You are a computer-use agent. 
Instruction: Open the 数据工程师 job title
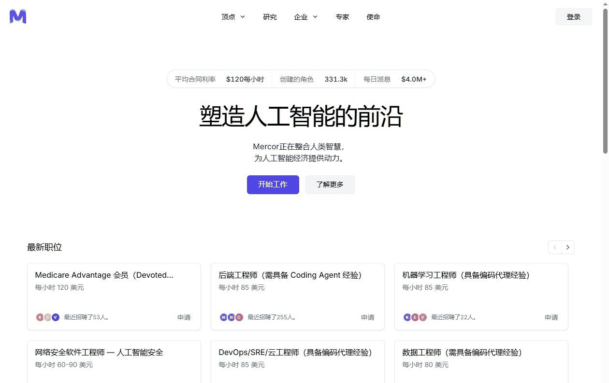tap(462, 353)
